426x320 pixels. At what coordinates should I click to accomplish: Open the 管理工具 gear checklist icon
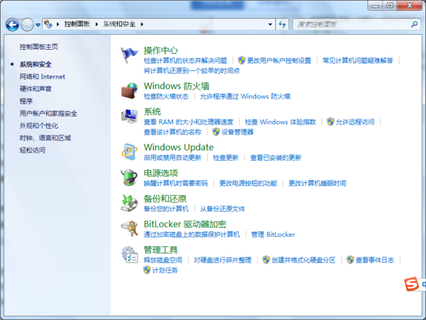coord(129,255)
